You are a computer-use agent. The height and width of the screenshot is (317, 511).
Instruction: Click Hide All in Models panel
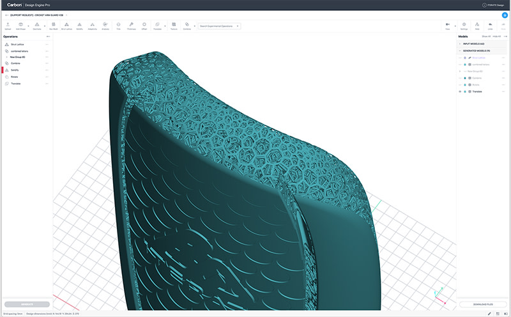tap(497, 36)
